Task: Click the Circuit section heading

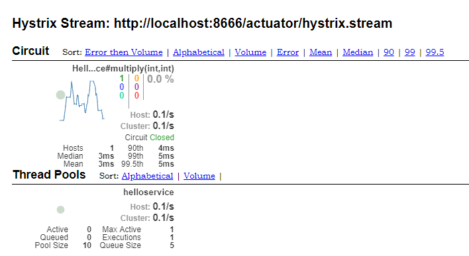Action: [30, 51]
